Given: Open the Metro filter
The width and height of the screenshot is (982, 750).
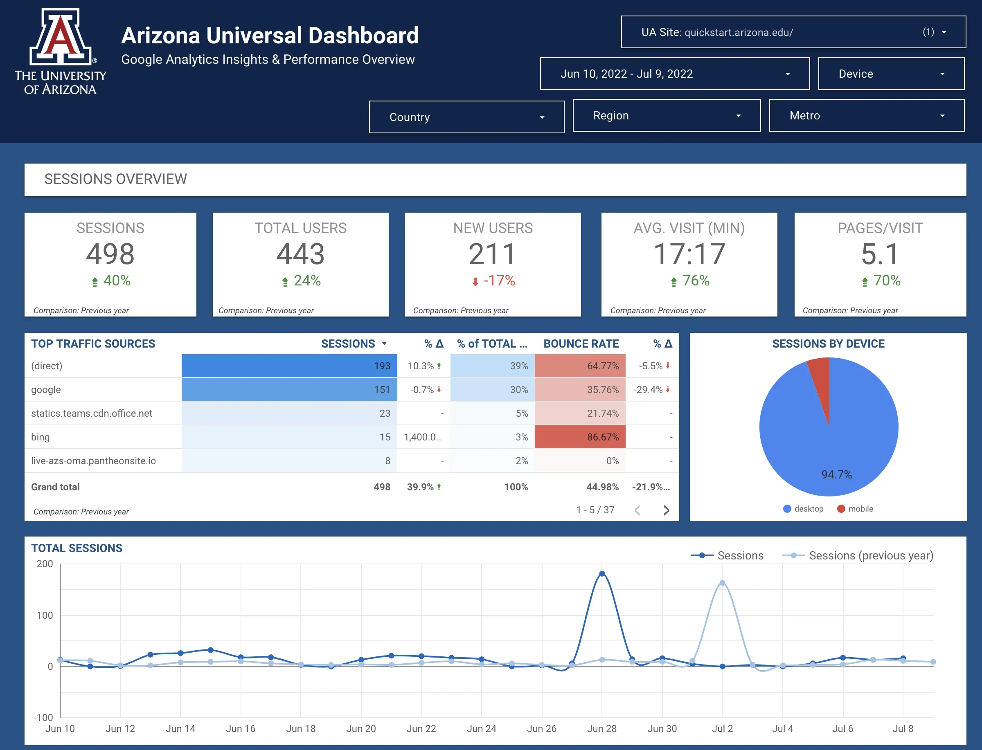Looking at the screenshot, I should (x=866, y=116).
